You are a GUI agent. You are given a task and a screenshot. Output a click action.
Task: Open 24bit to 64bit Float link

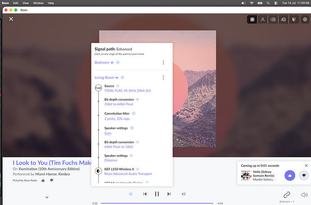[x=119, y=104]
